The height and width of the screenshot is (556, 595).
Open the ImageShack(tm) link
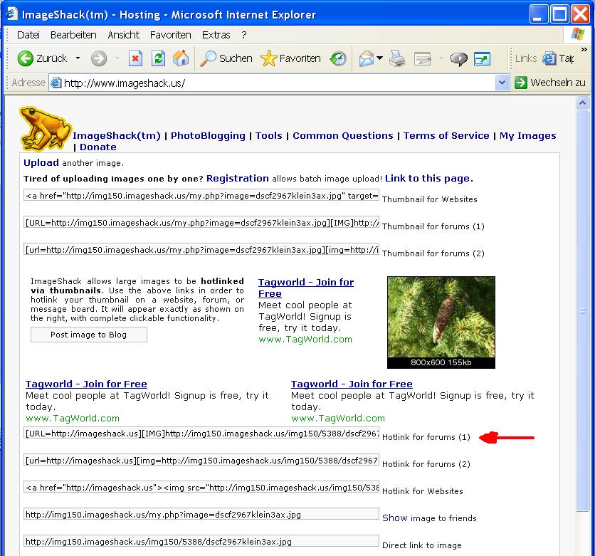click(x=117, y=135)
